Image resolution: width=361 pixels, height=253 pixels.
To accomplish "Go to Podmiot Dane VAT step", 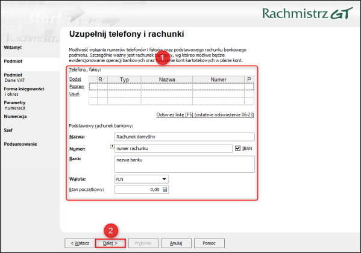I will [x=14, y=78].
